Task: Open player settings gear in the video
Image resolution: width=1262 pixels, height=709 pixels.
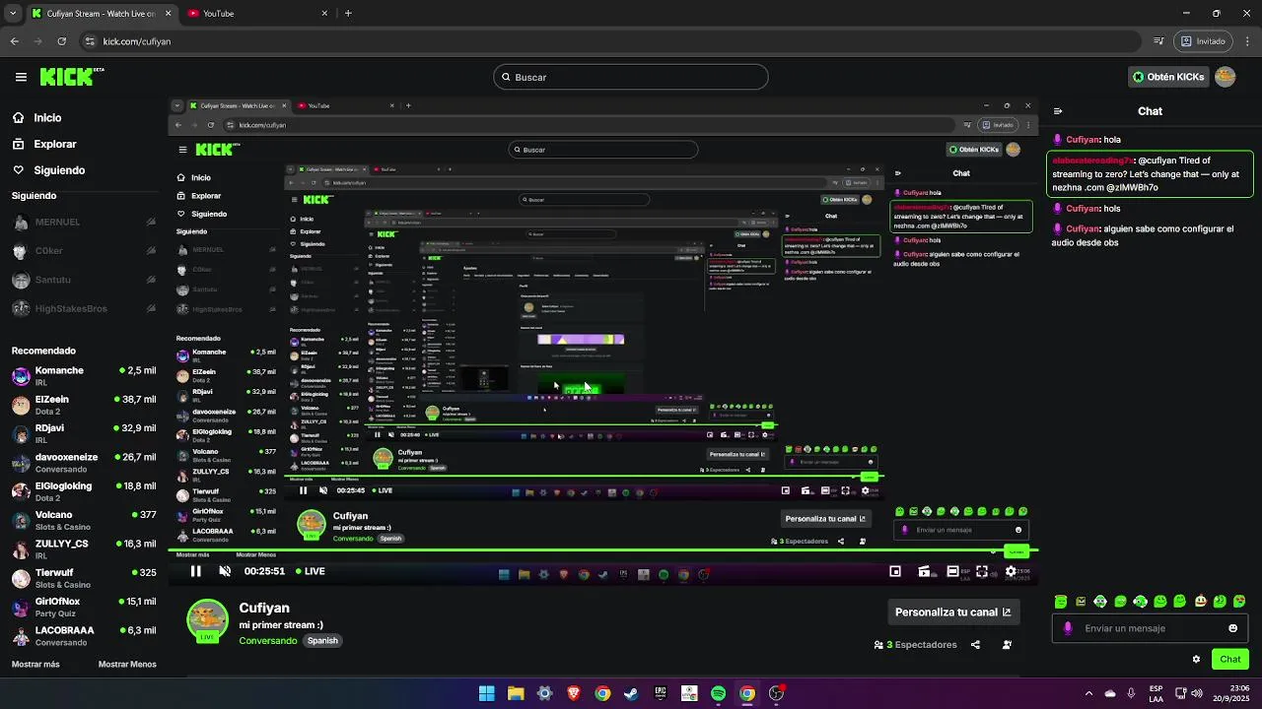Action: 1011,571
